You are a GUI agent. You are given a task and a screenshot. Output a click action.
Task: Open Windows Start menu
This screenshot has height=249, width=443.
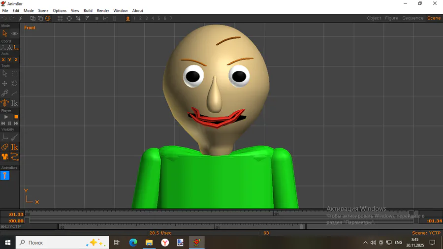7,243
